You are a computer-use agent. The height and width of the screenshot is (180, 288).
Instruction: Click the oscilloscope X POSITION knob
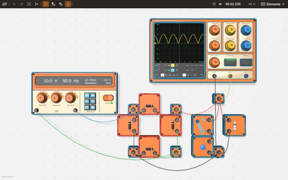(x=214, y=45)
